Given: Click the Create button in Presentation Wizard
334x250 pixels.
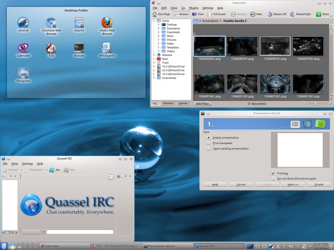Looking at the screenshot, I should coord(319,184).
